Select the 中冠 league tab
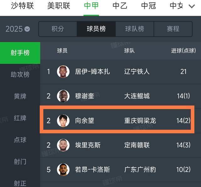This screenshot has height=187, width=201. 149,6
